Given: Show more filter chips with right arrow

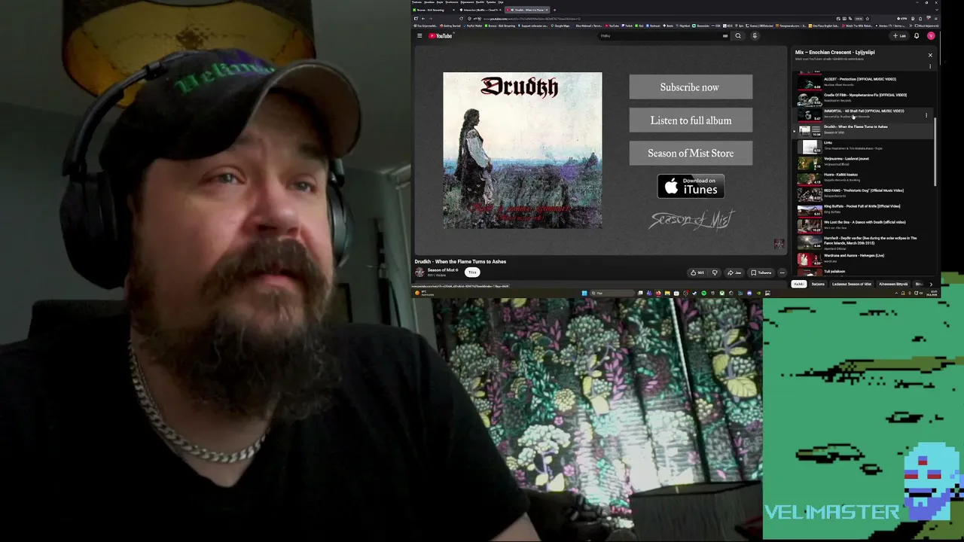Looking at the screenshot, I should click(930, 284).
